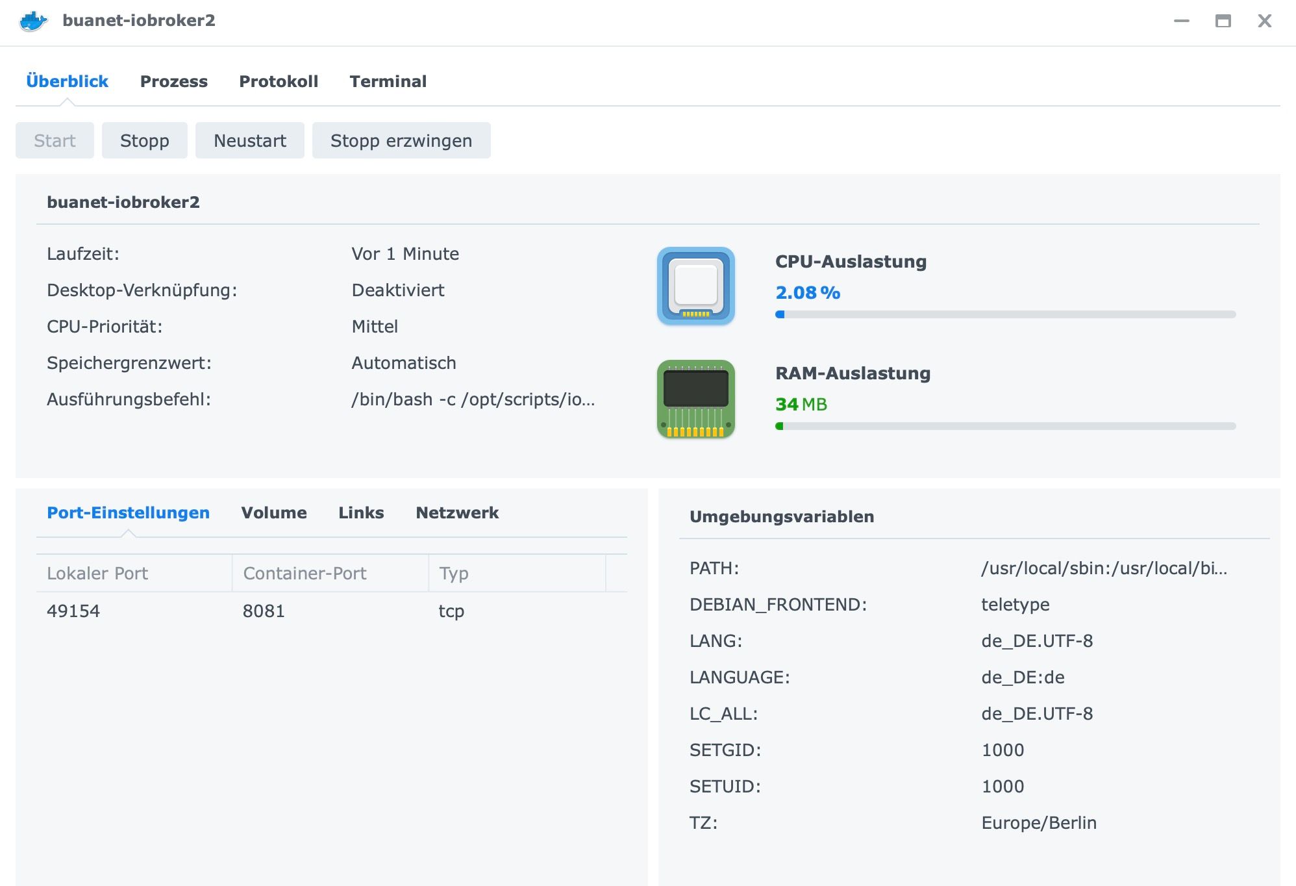Screen dimensions: 1296x886
Task: Click the LC_ALL value de_DE.UTF-8
Action: tap(1037, 713)
